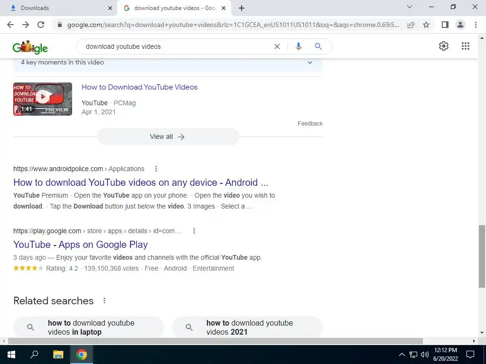
Task: Close the download youtube videos tab
Action: coord(224,8)
